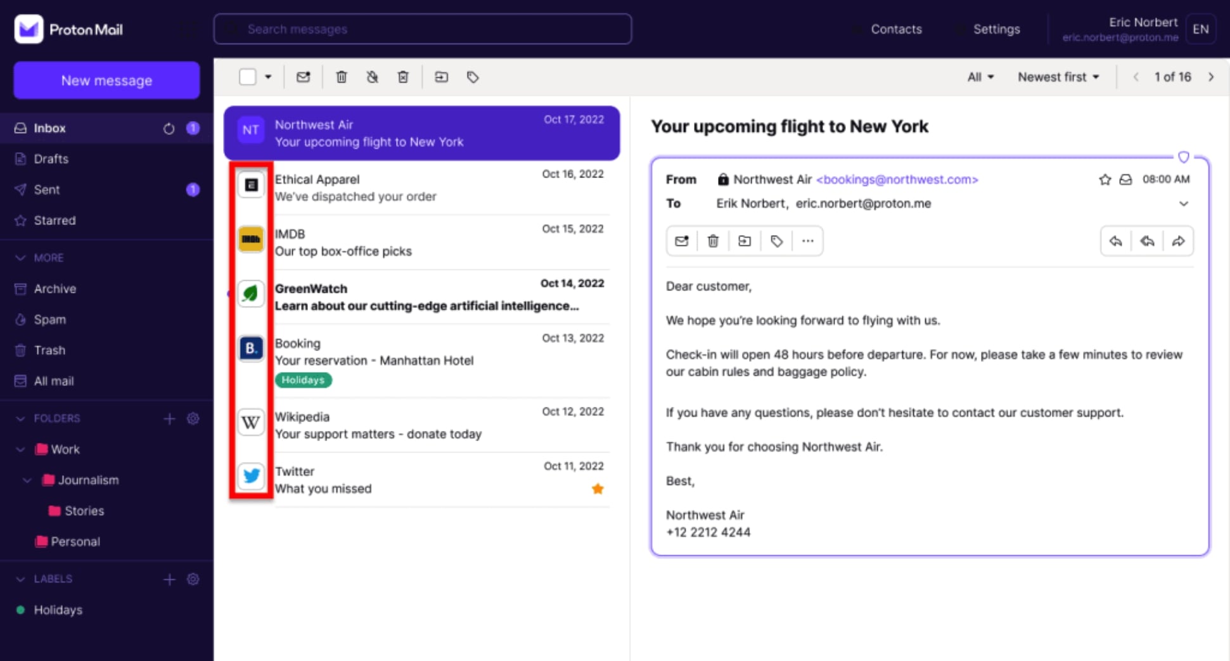The height and width of the screenshot is (661, 1230).
Task: Unstar the Twitter message in the list
Action: pos(597,489)
